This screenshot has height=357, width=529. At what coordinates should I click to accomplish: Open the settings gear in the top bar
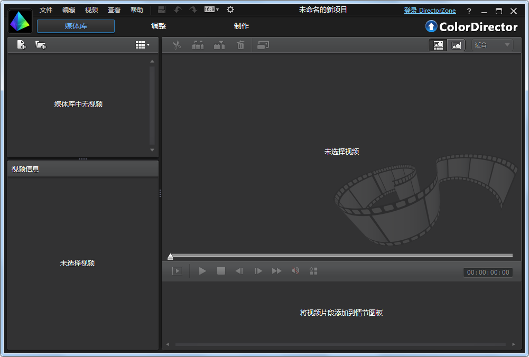coord(230,9)
